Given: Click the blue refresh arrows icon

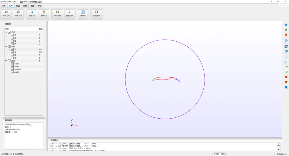Looking at the screenshot, I should [x=286, y=46].
